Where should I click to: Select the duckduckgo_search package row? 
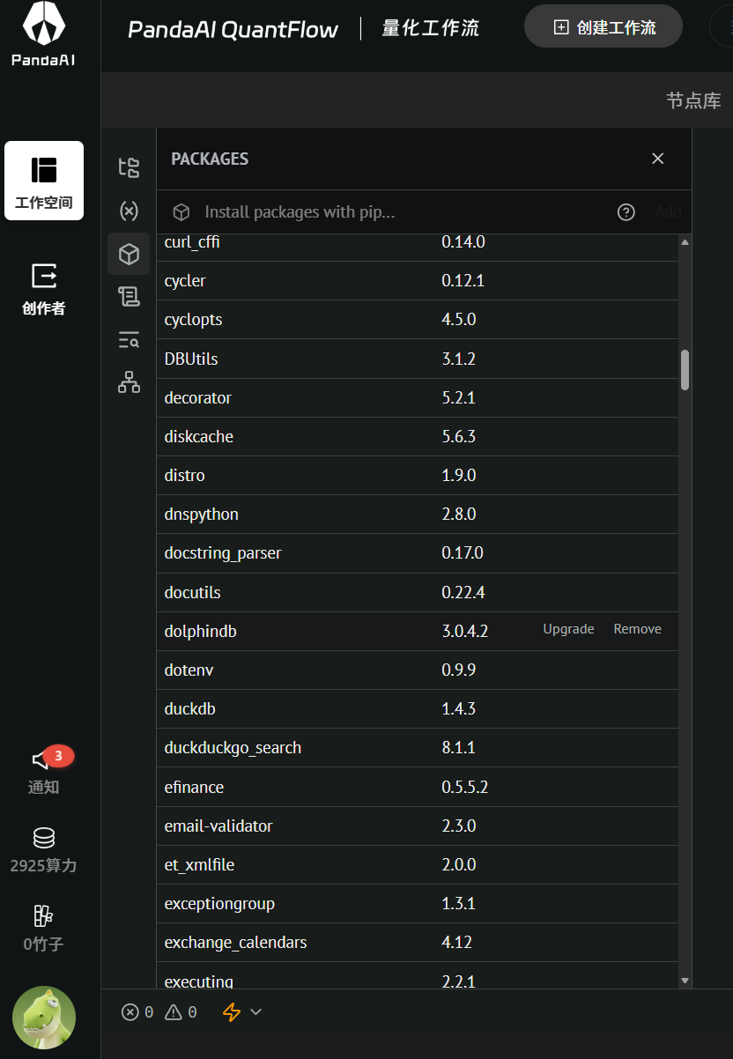pos(418,747)
